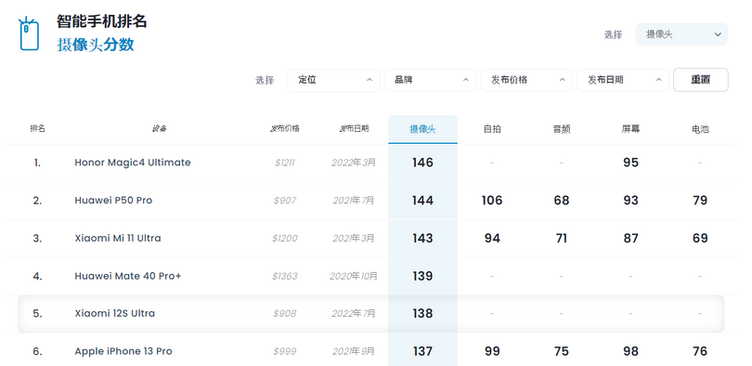This screenshot has width=752, height=366.
Task: Click rank number 5. in the table
Action: [37, 314]
